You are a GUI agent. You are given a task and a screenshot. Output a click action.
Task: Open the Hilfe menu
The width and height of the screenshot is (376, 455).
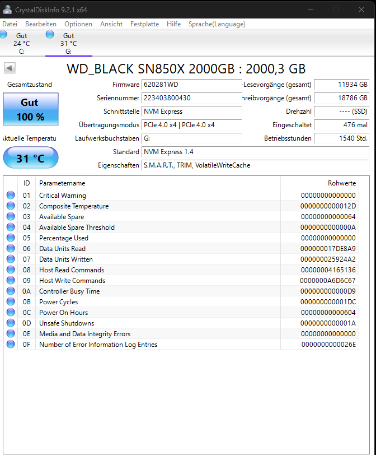[174, 24]
